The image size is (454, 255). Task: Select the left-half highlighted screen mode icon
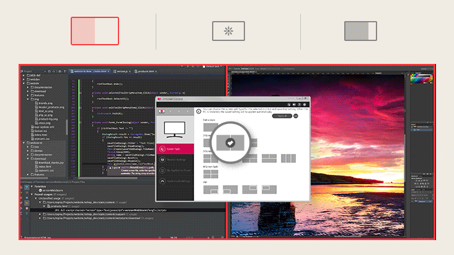[x=94, y=31]
